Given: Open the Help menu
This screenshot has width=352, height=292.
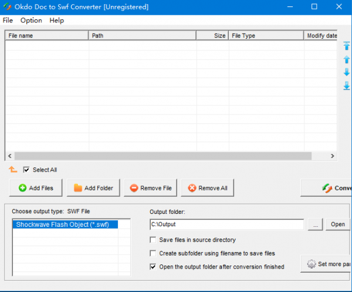Looking at the screenshot, I should (x=56, y=21).
